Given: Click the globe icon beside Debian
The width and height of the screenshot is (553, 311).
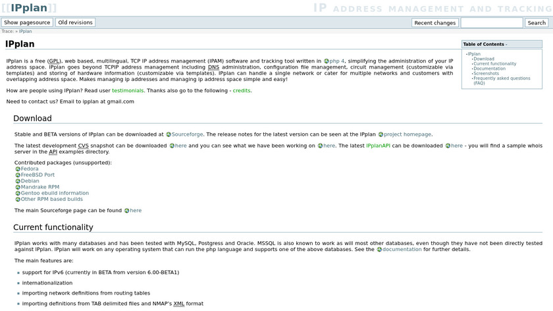Looking at the screenshot, I should tap(18, 181).
